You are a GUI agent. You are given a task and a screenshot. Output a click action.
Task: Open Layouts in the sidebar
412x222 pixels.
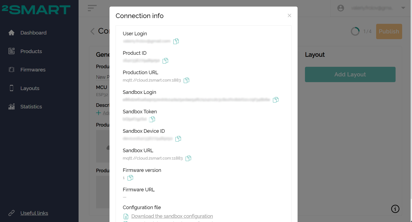coord(30,88)
